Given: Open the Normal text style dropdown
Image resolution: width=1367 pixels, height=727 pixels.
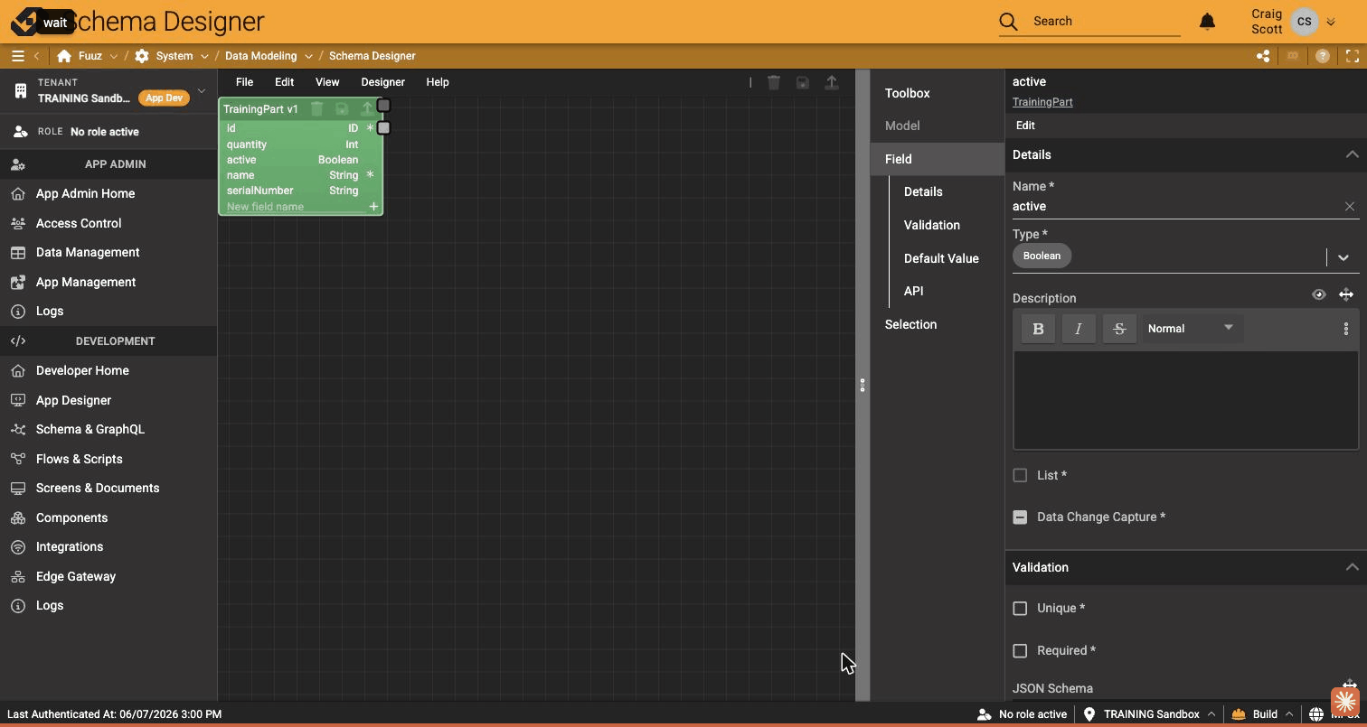Looking at the screenshot, I should (x=1191, y=329).
